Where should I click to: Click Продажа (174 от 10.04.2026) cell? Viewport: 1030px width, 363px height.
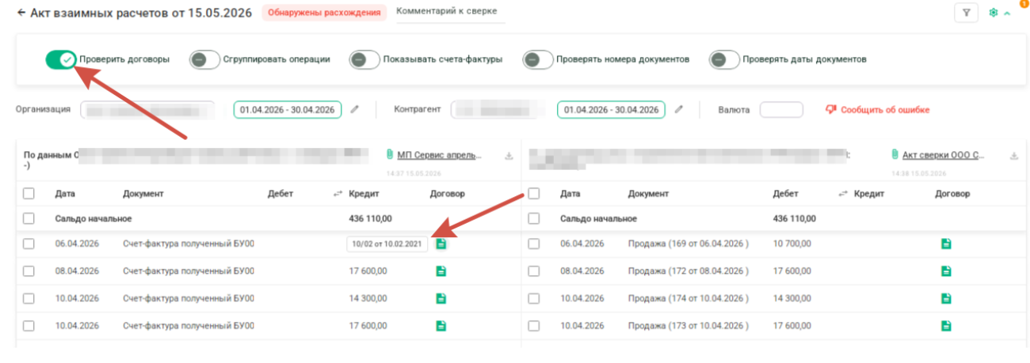(x=688, y=298)
